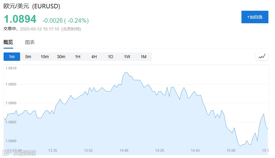Pick the 1W interval
Viewport: 275px width, 158px height.
[127, 57]
